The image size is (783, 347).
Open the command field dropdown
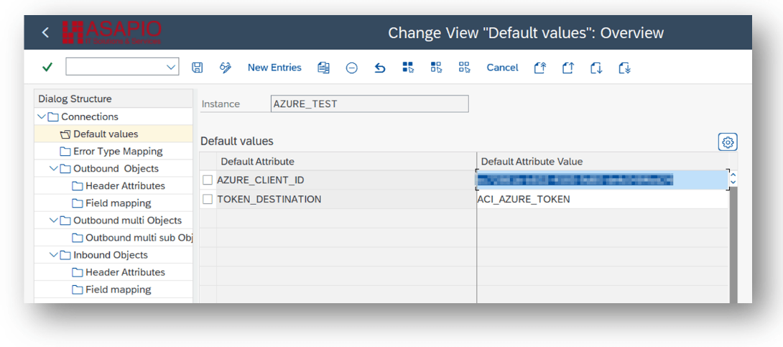[x=171, y=68]
